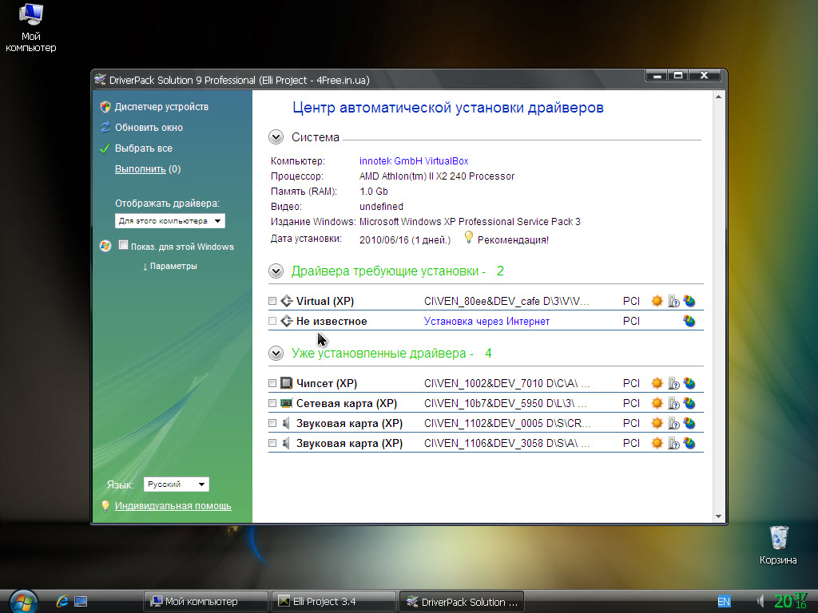Open info icon in VEN_1102 Звуковая карта row

[x=673, y=423]
